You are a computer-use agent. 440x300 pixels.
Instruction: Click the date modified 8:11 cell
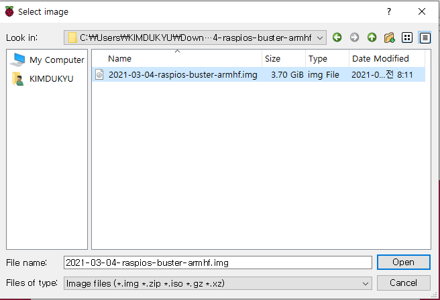tap(382, 74)
